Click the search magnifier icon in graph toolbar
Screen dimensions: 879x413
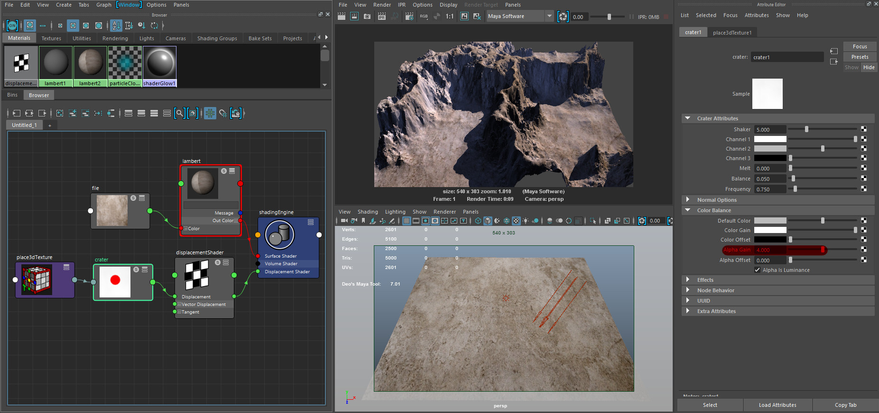179,113
